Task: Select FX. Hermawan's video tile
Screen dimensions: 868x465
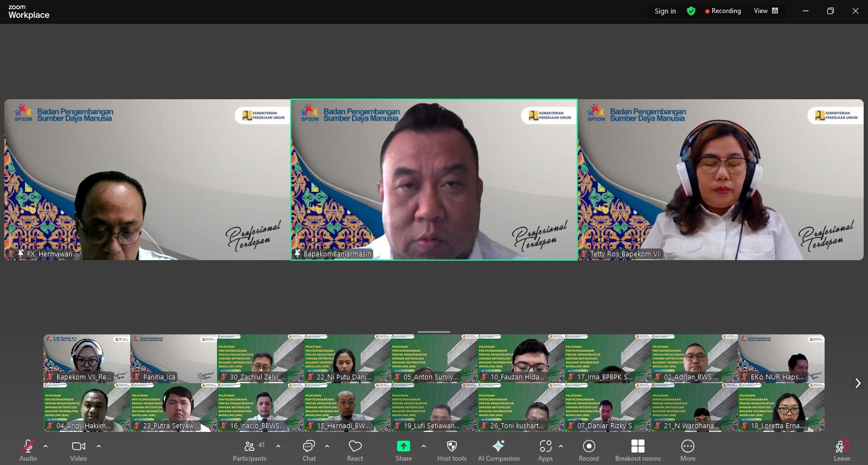Action: tap(147, 179)
